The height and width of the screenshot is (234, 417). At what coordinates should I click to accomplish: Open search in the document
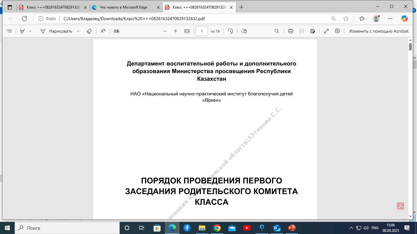pyautogui.click(x=277, y=31)
